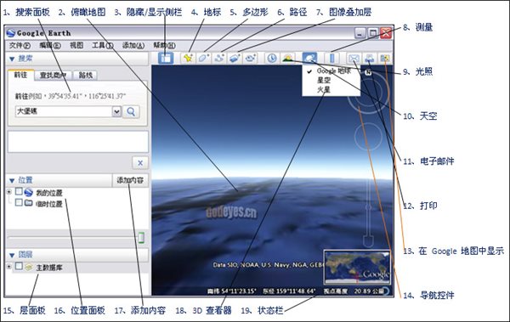Open the 编辑(E) menu
510x322 pixels.
click(50, 46)
